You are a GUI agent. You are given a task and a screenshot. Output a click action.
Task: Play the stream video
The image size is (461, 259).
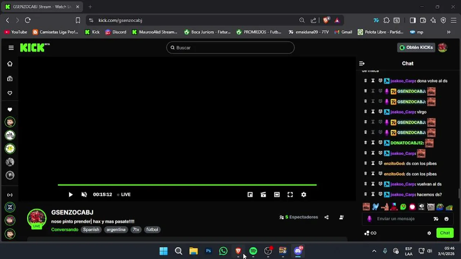pyautogui.click(x=71, y=195)
